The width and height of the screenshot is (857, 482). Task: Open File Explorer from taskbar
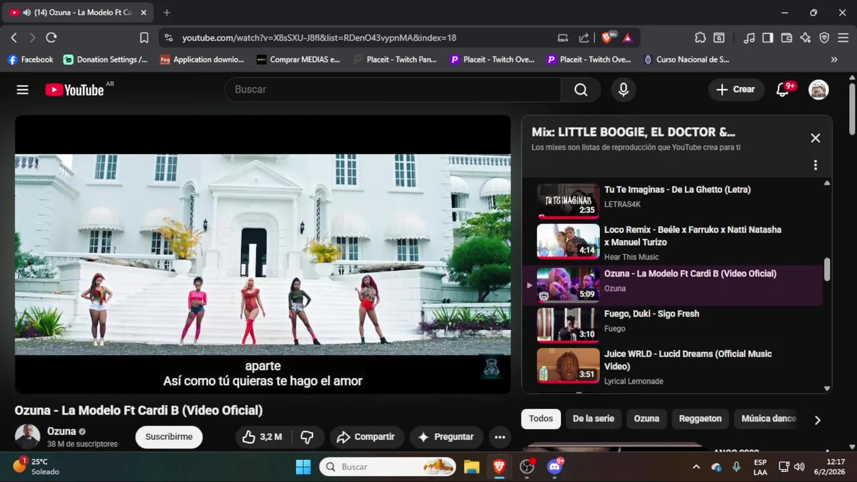coord(471,467)
